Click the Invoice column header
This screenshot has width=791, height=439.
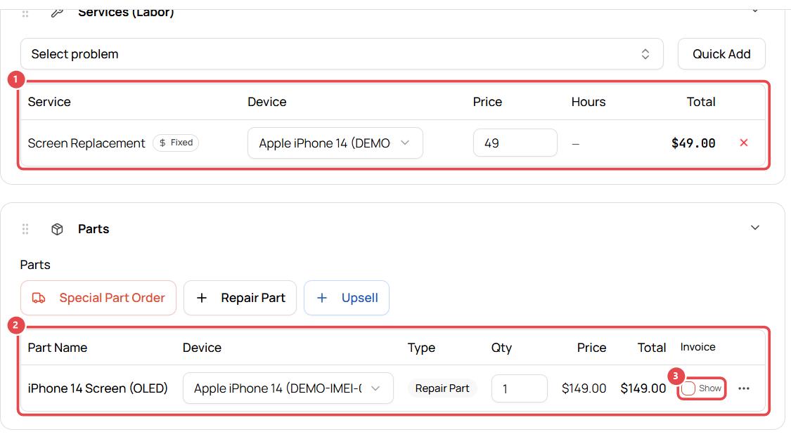click(x=697, y=347)
